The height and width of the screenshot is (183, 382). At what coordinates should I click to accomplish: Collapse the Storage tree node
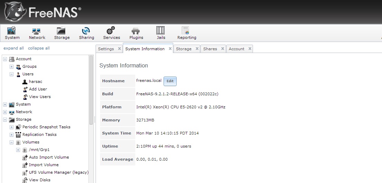click(5, 119)
